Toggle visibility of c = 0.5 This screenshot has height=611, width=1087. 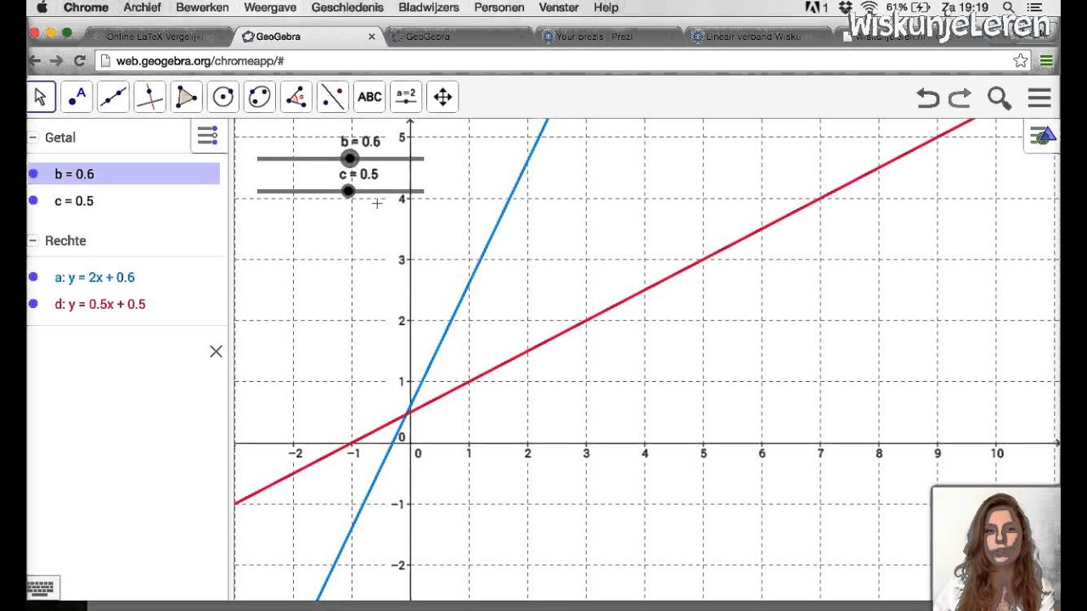pyautogui.click(x=33, y=201)
